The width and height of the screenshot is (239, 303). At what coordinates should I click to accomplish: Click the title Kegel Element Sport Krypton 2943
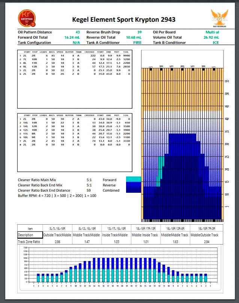[124, 19]
